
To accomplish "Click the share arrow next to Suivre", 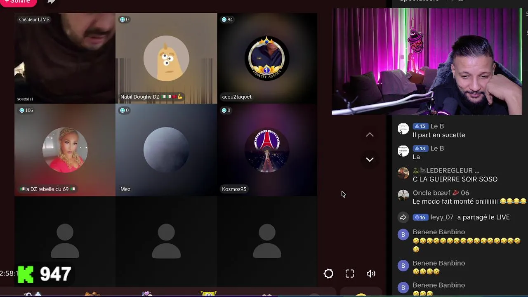I will [51, 2].
